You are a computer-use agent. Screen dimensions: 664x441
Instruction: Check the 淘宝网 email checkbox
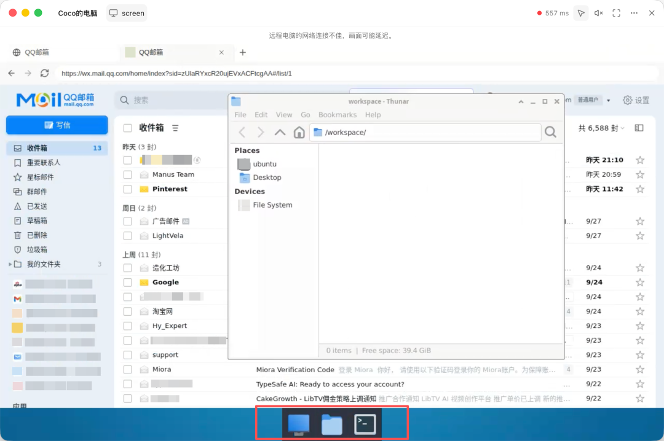pos(127,311)
